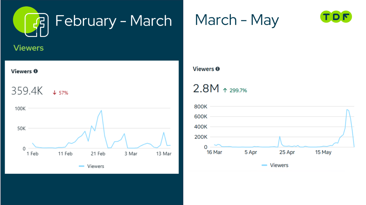Select the 'March – May' title
This screenshot has width=366, height=205.
237,20
